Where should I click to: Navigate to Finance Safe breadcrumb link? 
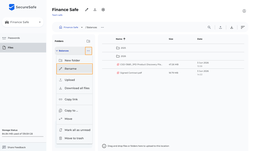coord(71,27)
